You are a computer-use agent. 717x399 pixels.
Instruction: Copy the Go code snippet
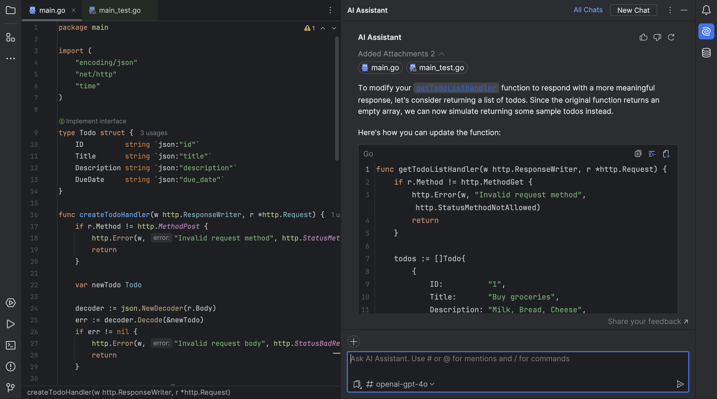pyautogui.click(x=638, y=154)
